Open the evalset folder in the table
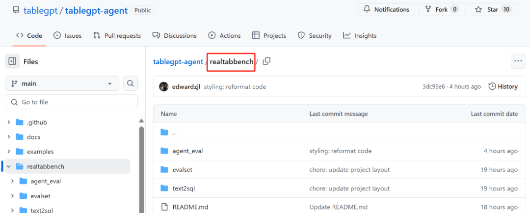 tap(182, 170)
